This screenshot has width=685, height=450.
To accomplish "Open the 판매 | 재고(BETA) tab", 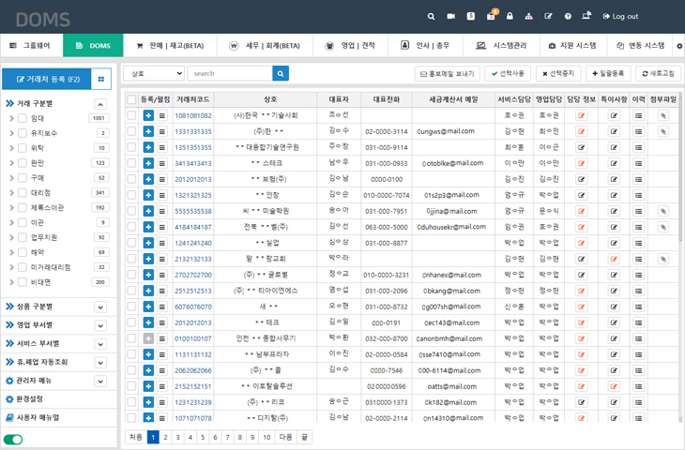I will (x=170, y=45).
